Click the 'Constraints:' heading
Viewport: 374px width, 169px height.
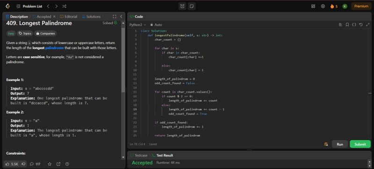click(x=16, y=153)
